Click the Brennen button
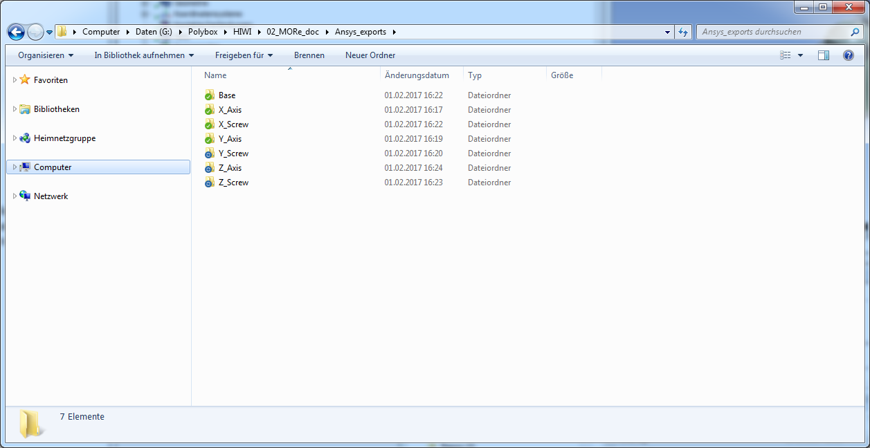Screen dimensions: 870x448 pyautogui.click(x=309, y=55)
